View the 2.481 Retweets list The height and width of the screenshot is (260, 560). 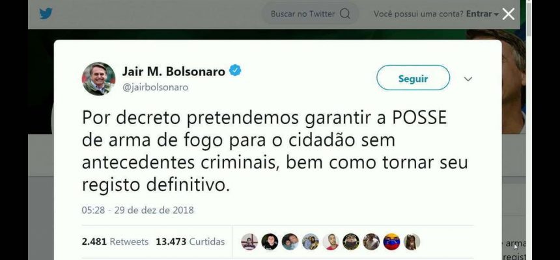115,242
